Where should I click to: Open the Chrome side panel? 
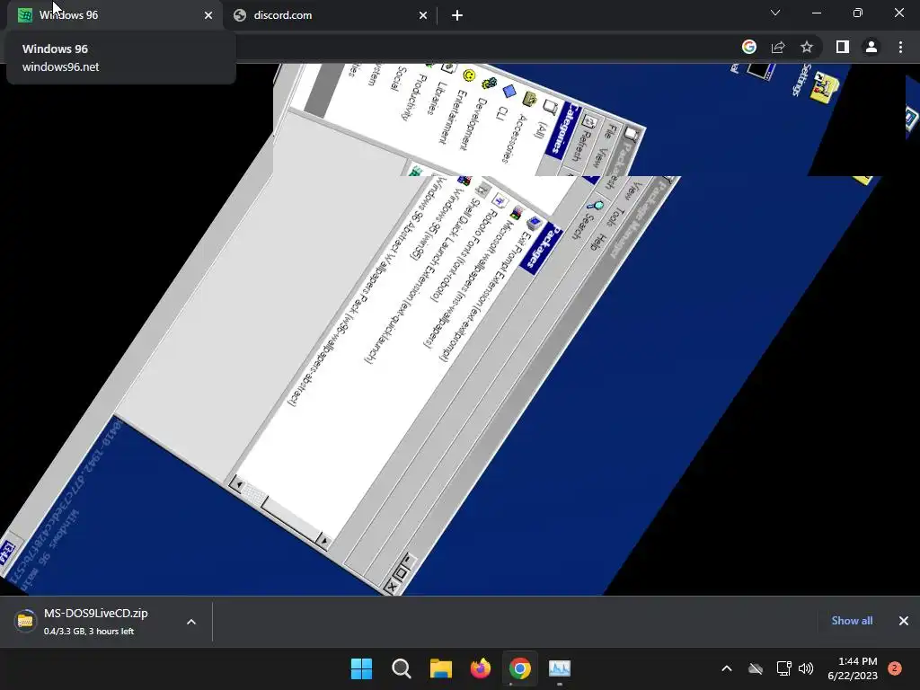[x=843, y=47]
